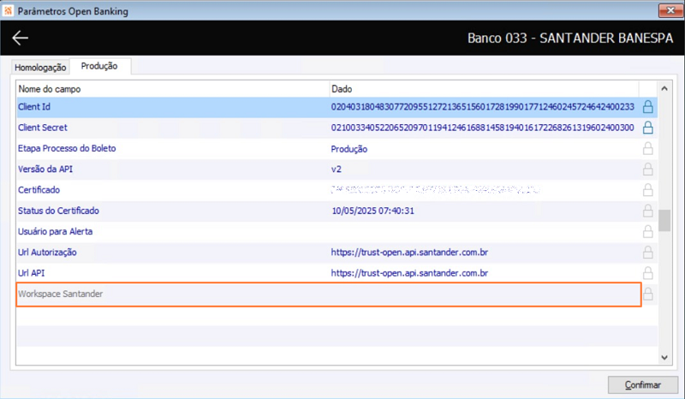
Task: Close the Parâmetros Open Banking window
Action: pos(670,10)
